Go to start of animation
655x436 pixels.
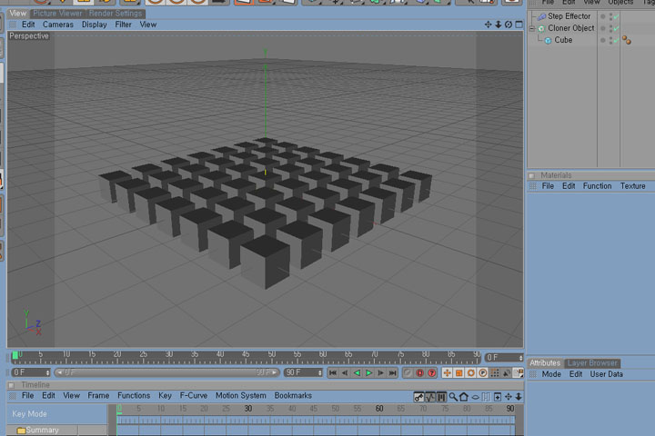click(333, 372)
